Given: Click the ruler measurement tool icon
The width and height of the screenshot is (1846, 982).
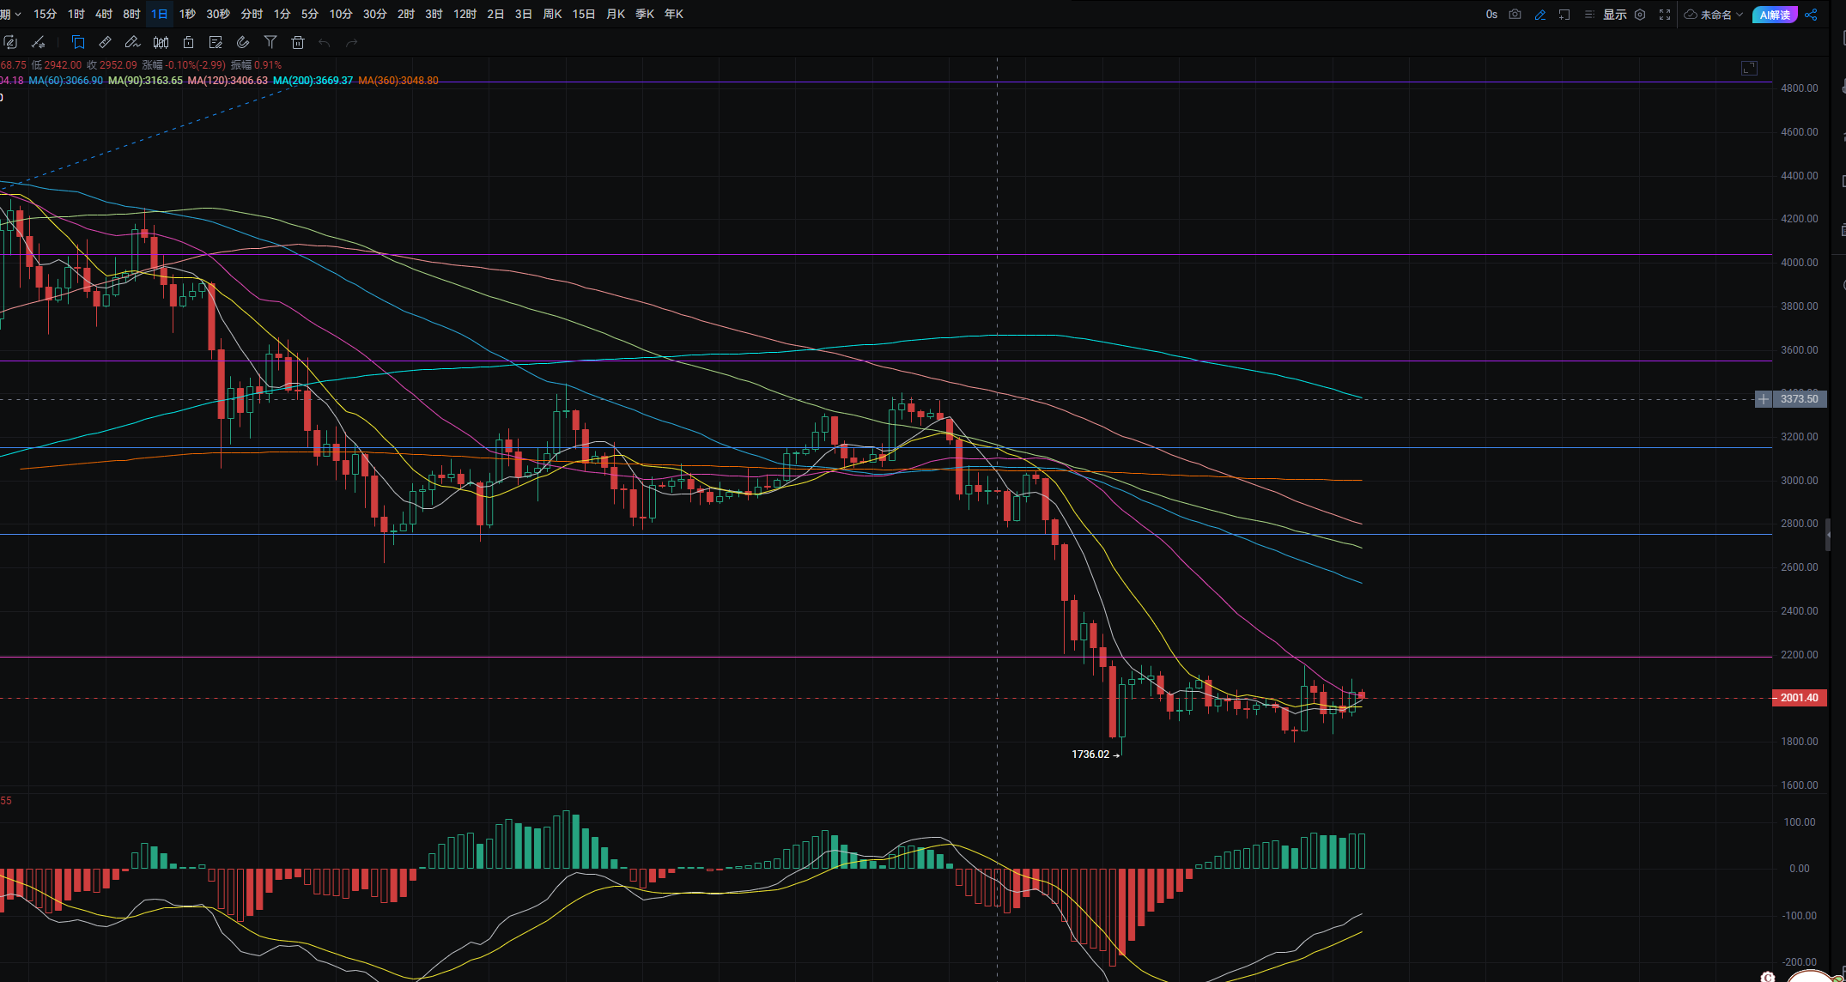Looking at the screenshot, I should point(105,42).
